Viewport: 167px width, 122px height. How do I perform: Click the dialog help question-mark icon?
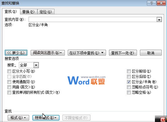click(152, 3)
